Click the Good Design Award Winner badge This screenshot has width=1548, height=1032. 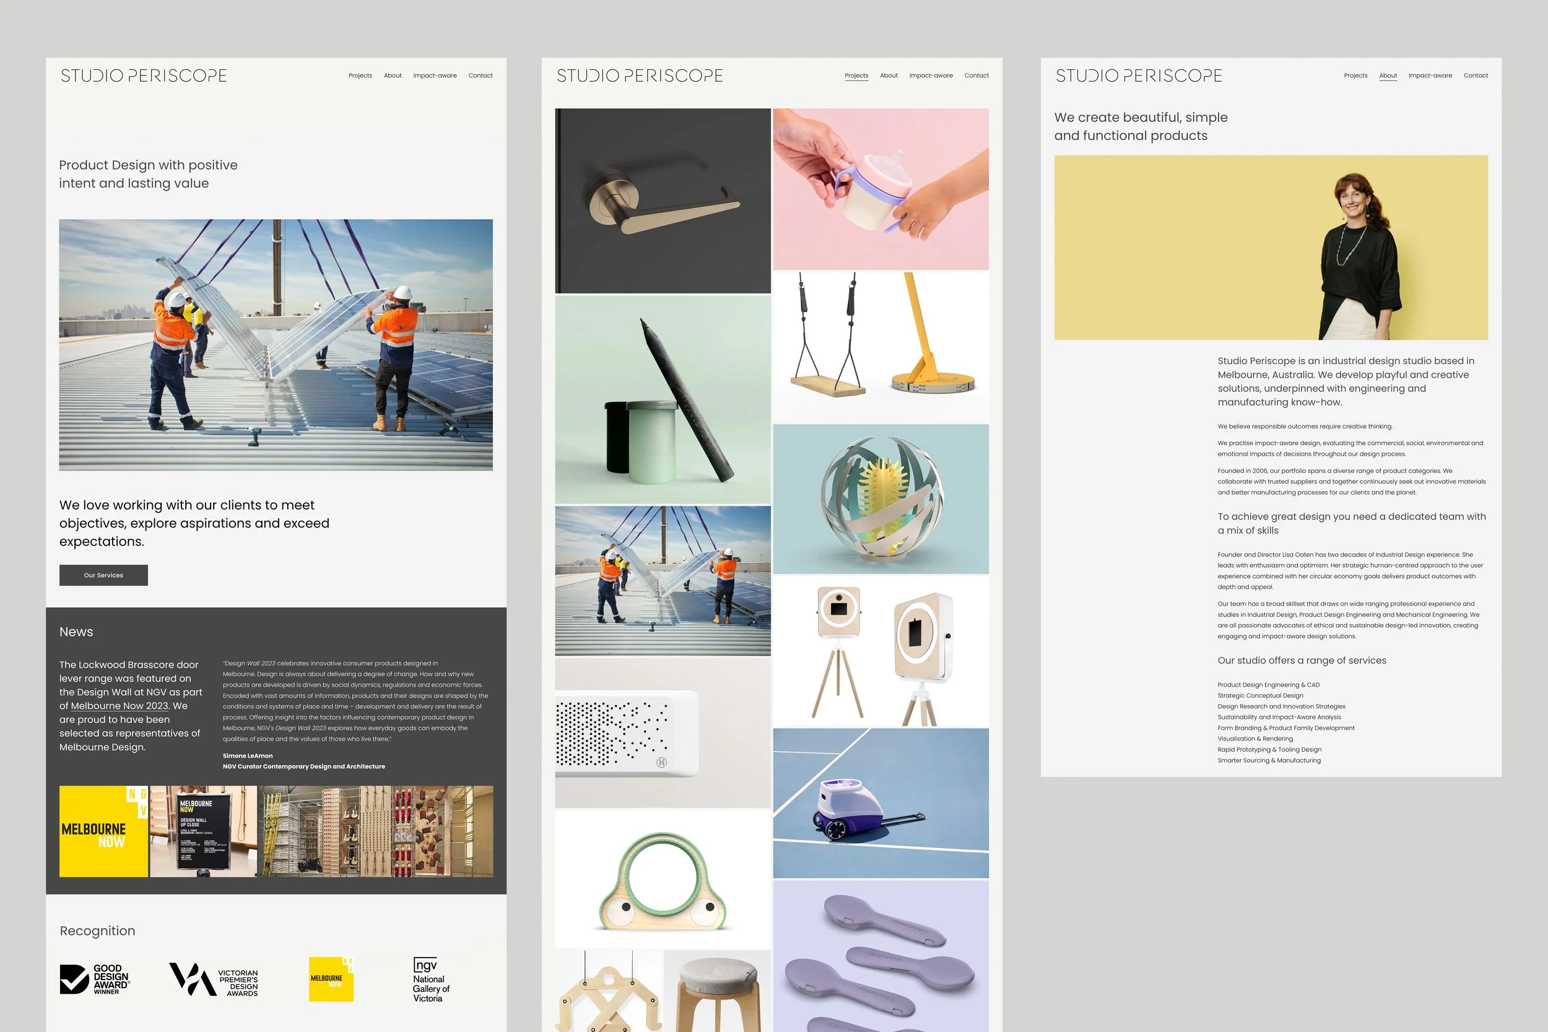(x=94, y=980)
